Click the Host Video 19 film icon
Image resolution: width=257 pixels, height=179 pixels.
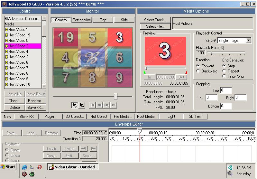point(6,35)
